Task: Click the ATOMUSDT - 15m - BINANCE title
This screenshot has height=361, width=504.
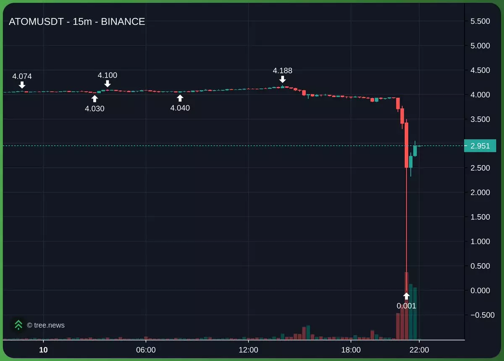Action: click(x=77, y=22)
